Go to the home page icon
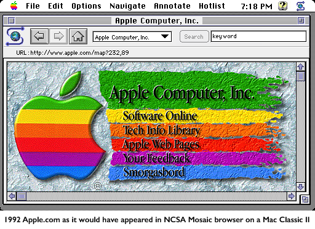315x229 pixels. coord(78,36)
